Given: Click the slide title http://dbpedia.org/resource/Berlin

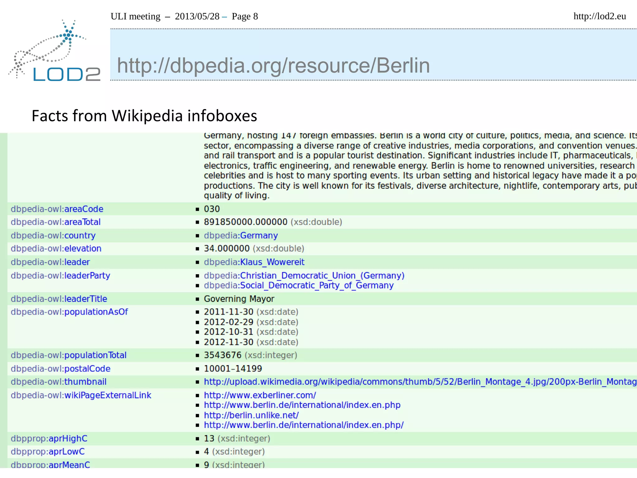Looking at the screenshot, I should (273, 66).
